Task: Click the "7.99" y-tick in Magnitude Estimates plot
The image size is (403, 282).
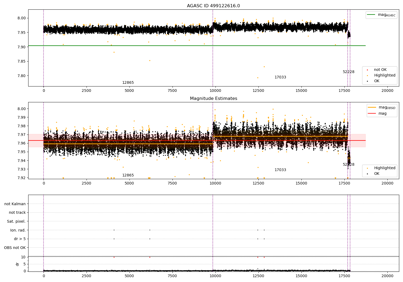Action: (21, 117)
